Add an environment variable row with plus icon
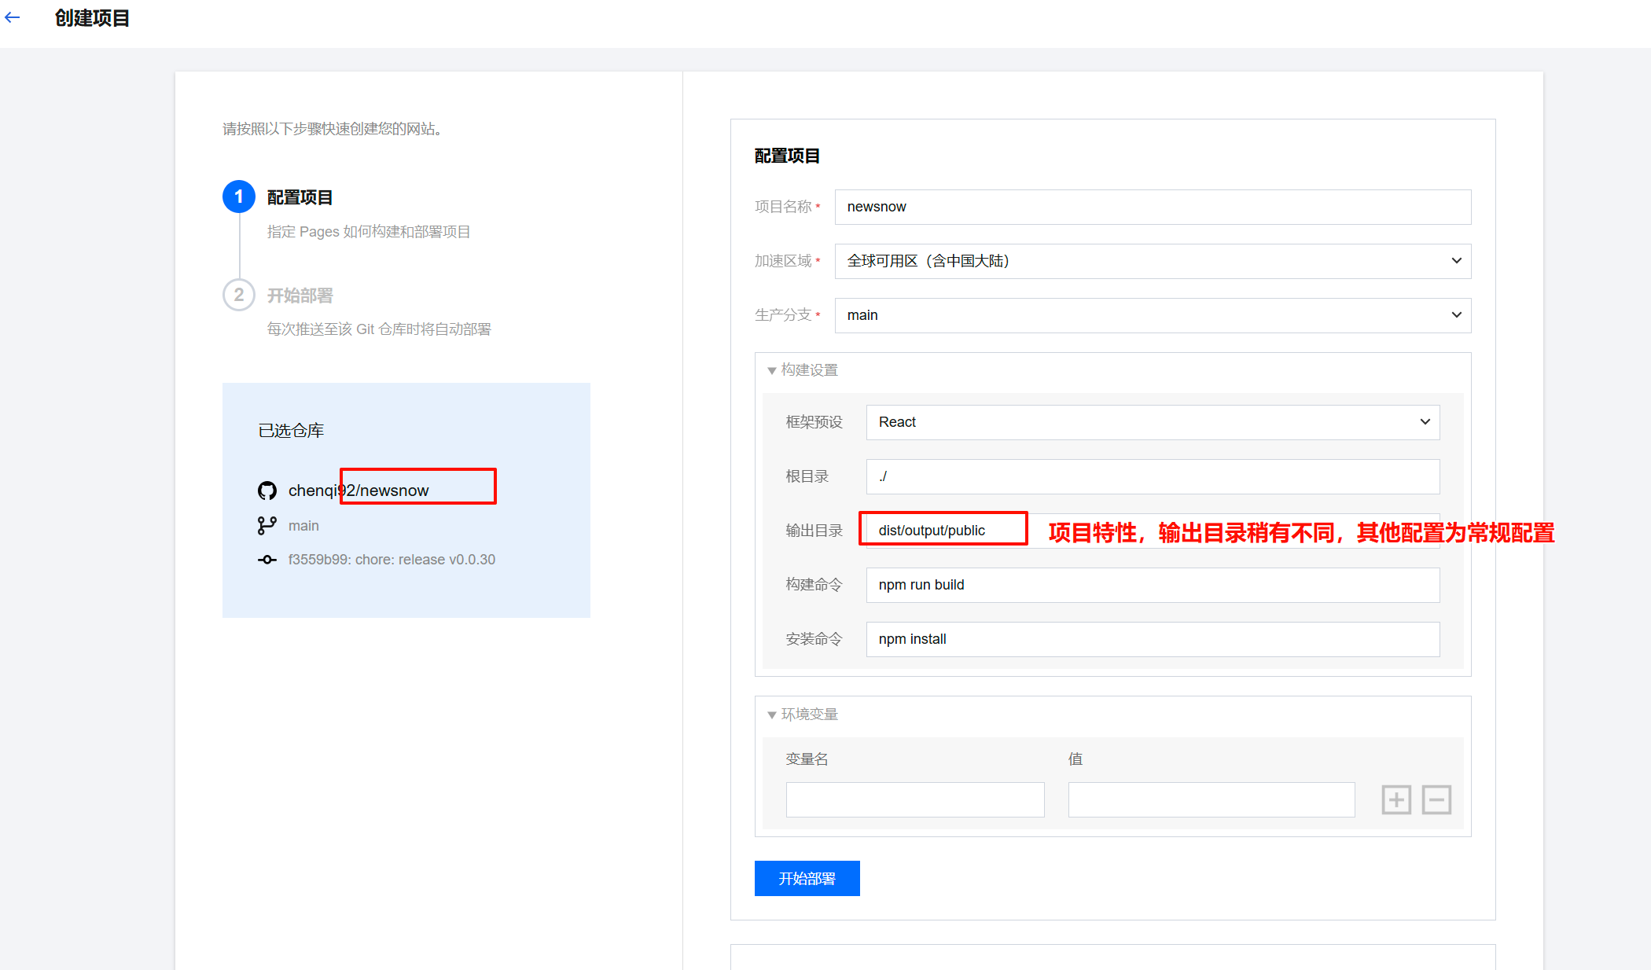 (x=1396, y=800)
